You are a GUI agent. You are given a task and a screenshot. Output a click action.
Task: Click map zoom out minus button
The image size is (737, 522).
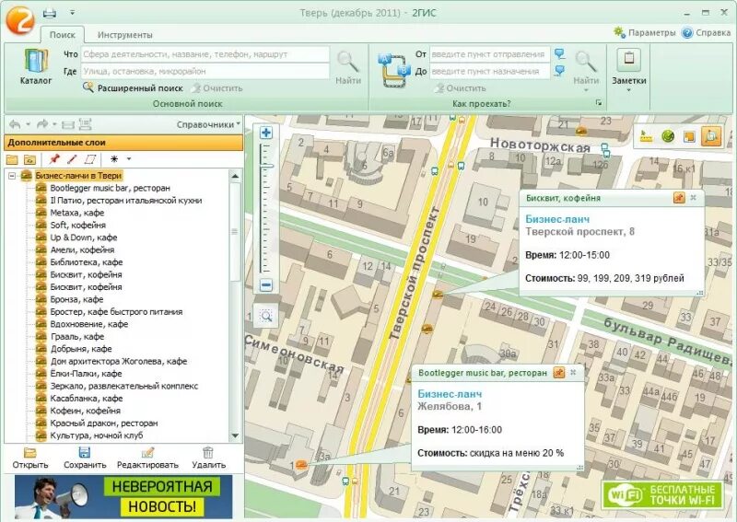tap(266, 285)
